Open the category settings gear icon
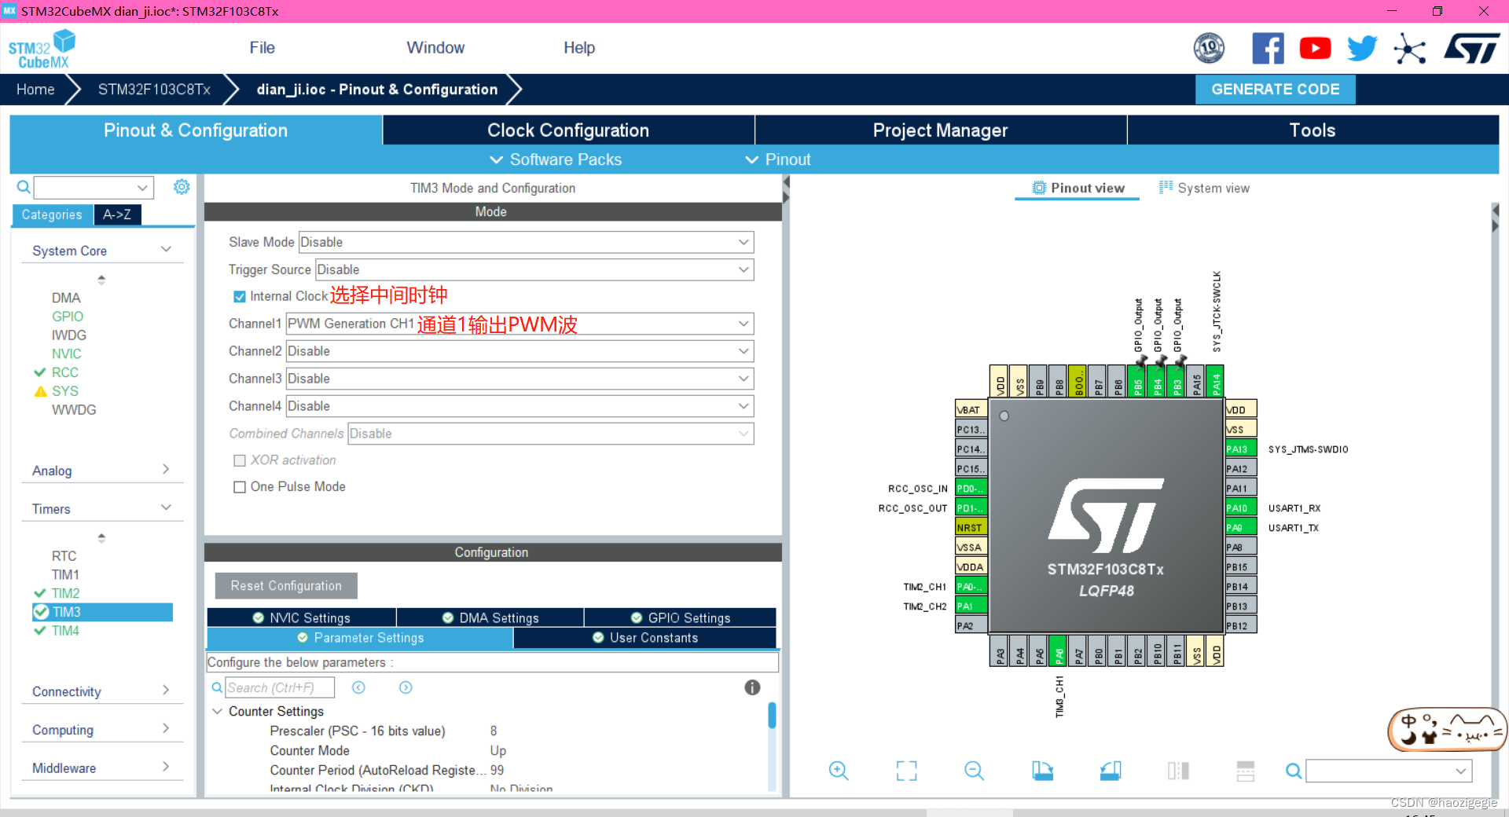Screen dimensions: 1509x817 point(182,187)
